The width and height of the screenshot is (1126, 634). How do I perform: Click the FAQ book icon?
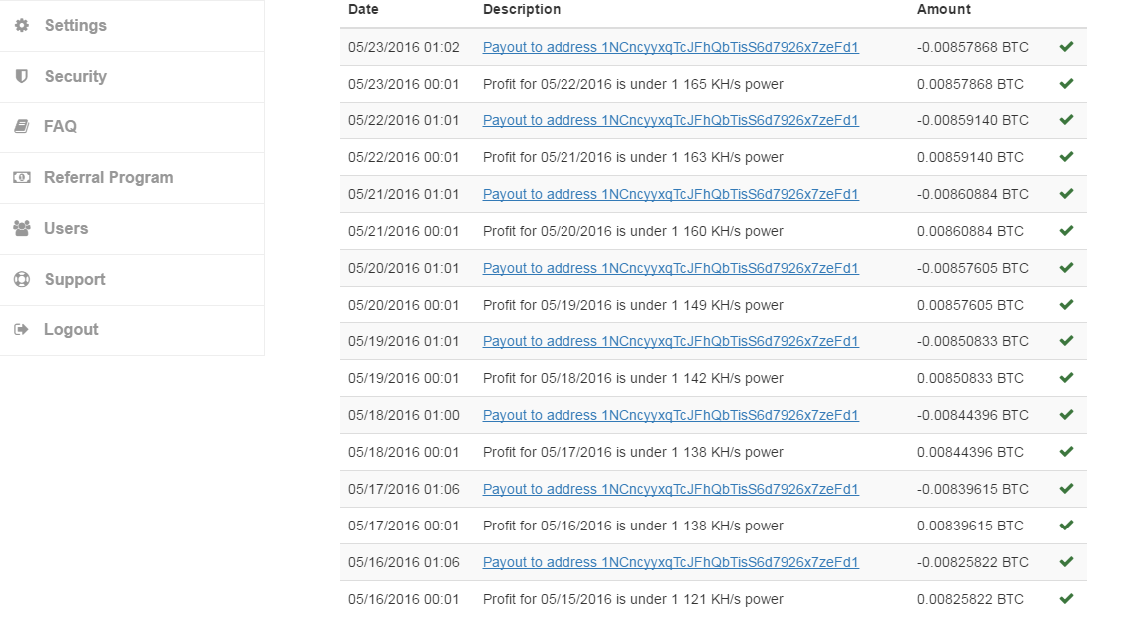point(22,126)
